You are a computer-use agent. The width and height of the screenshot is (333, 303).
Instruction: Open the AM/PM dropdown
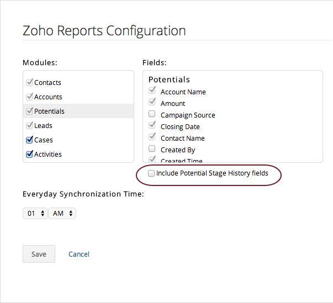[62, 213]
